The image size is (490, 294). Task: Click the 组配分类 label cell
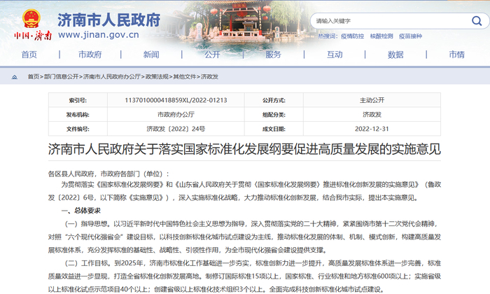274,115
